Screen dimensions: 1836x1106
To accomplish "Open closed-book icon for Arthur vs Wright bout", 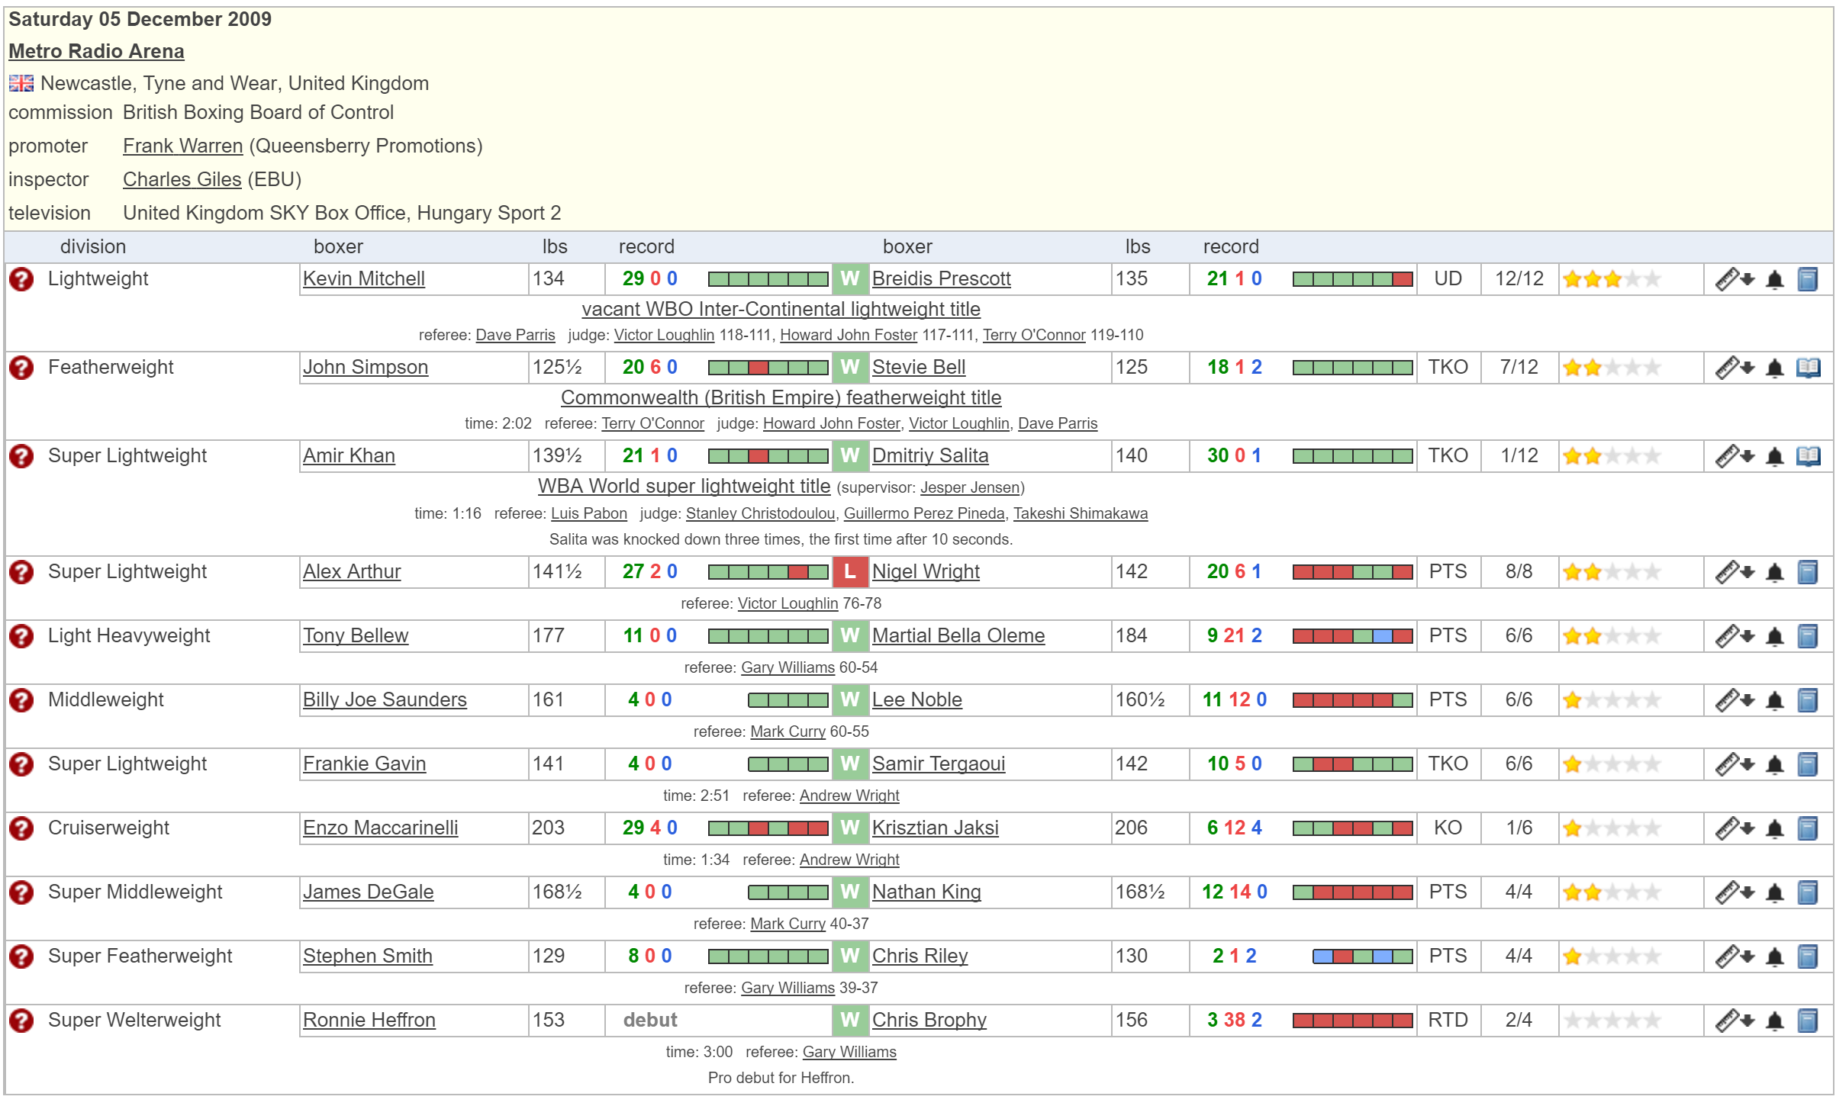I will coord(1808,573).
